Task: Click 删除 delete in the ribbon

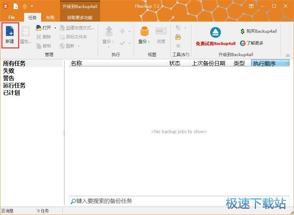Action: pos(44,37)
